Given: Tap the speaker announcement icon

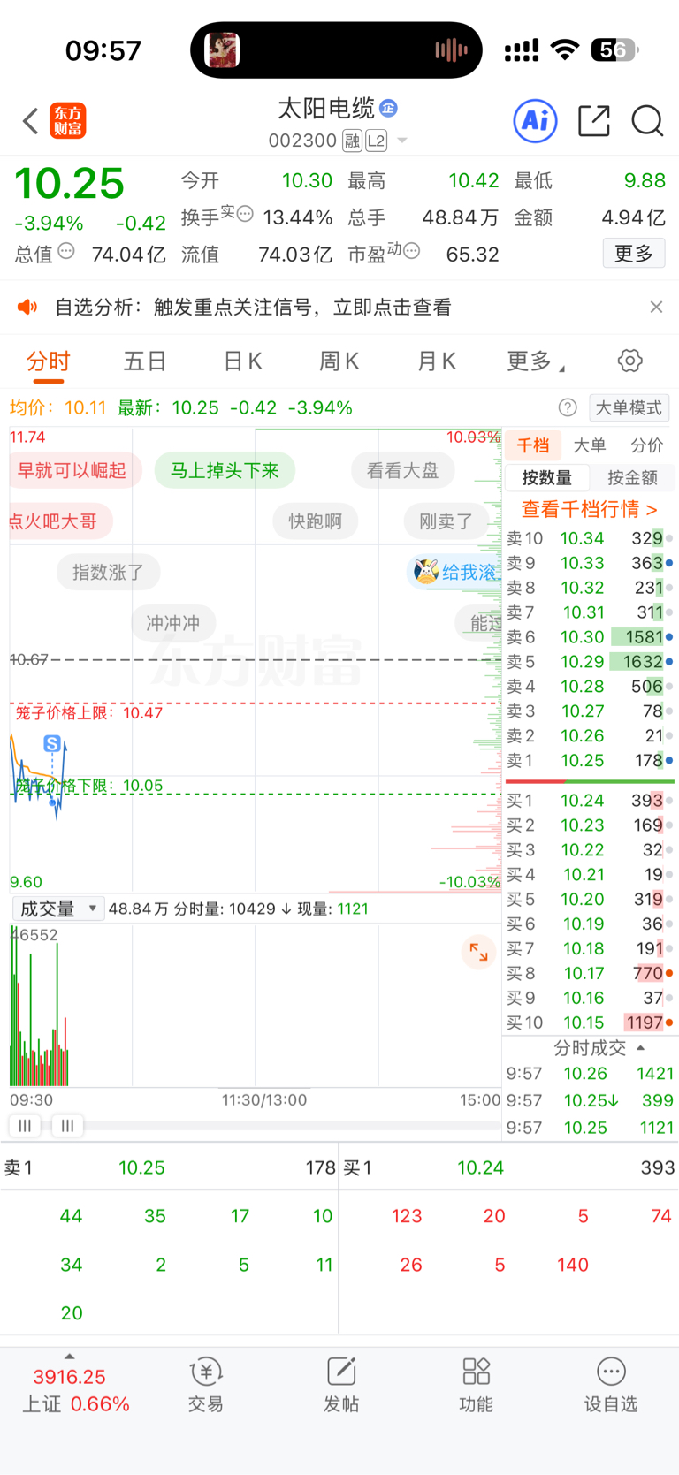Looking at the screenshot, I should (27, 307).
